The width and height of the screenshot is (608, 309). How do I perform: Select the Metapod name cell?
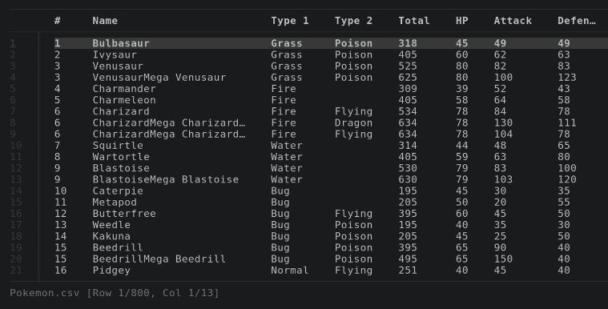pos(115,202)
